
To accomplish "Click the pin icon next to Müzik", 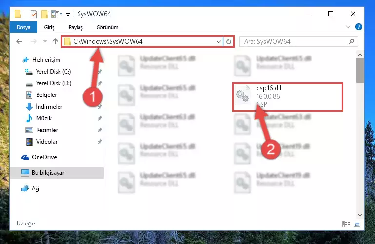I will 100,118.
